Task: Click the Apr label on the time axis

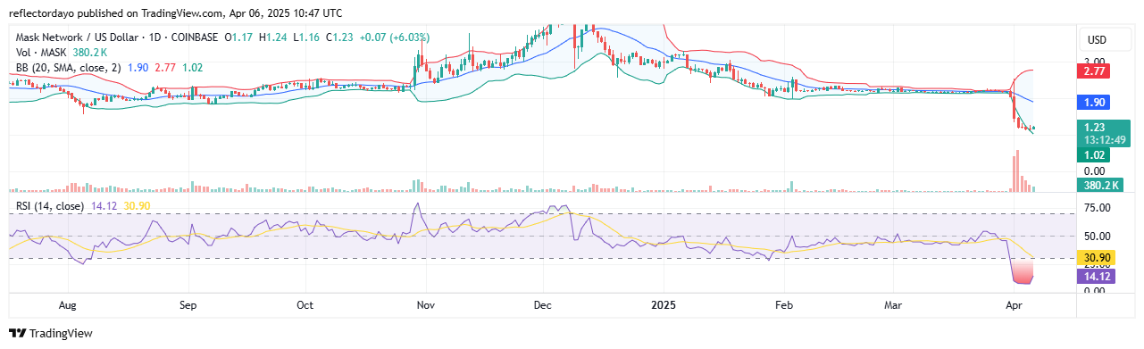Action: click(x=1013, y=304)
